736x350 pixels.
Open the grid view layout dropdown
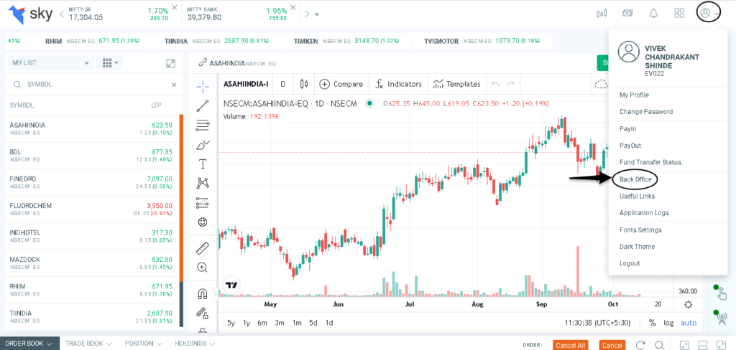[109, 63]
